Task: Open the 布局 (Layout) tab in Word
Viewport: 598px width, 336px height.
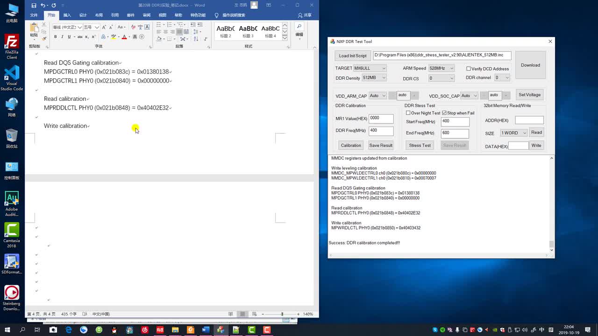Action: point(99,15)
